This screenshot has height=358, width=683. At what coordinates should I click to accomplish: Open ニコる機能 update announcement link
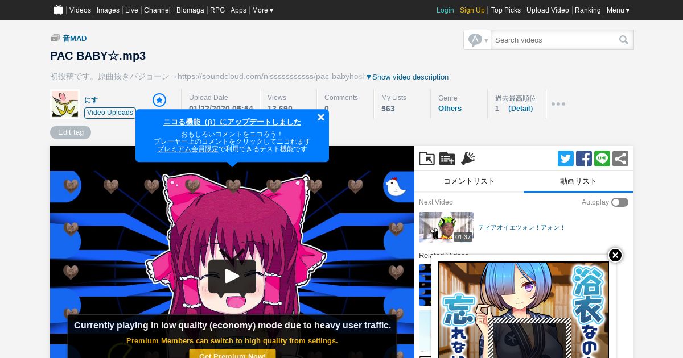[x=232, y=122]
